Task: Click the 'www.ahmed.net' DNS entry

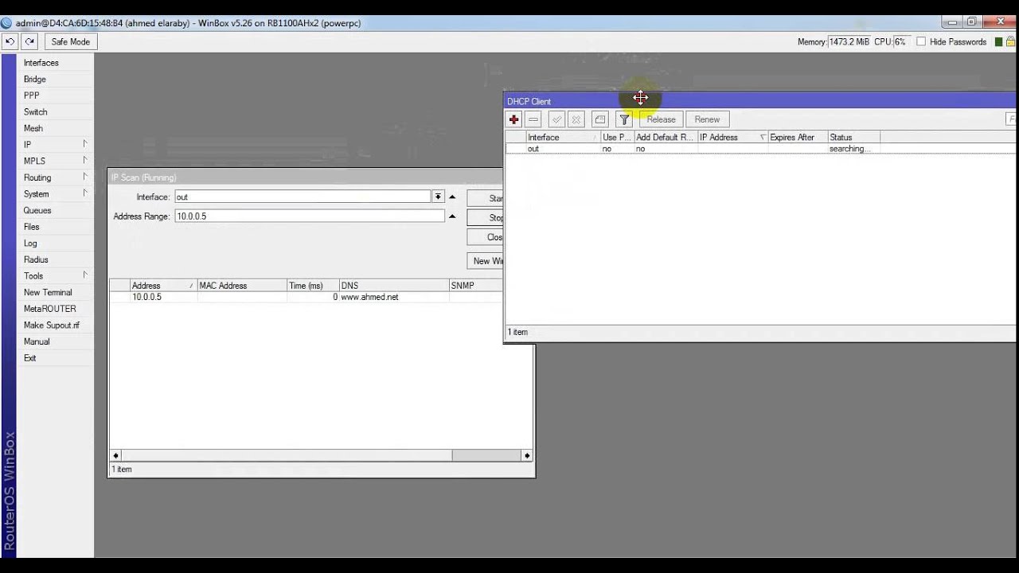Action: (369, 297)
